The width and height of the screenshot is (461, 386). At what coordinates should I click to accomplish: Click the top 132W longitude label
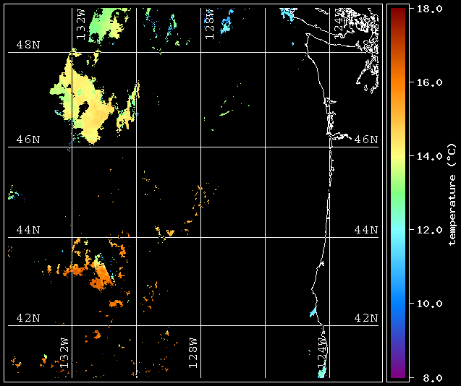(x=80, y=24)
